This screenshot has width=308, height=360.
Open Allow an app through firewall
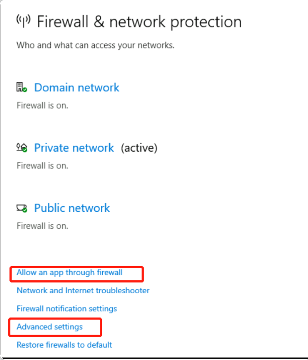click(70, 273)
